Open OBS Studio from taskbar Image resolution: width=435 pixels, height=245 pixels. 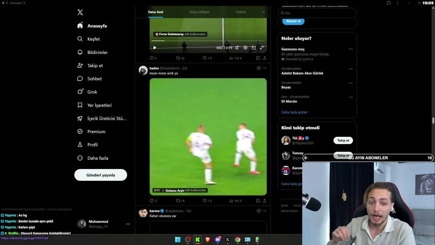click(x=188, y=240)
